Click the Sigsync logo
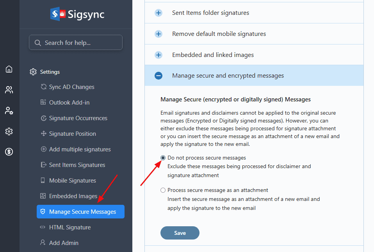 pos(77,14)
